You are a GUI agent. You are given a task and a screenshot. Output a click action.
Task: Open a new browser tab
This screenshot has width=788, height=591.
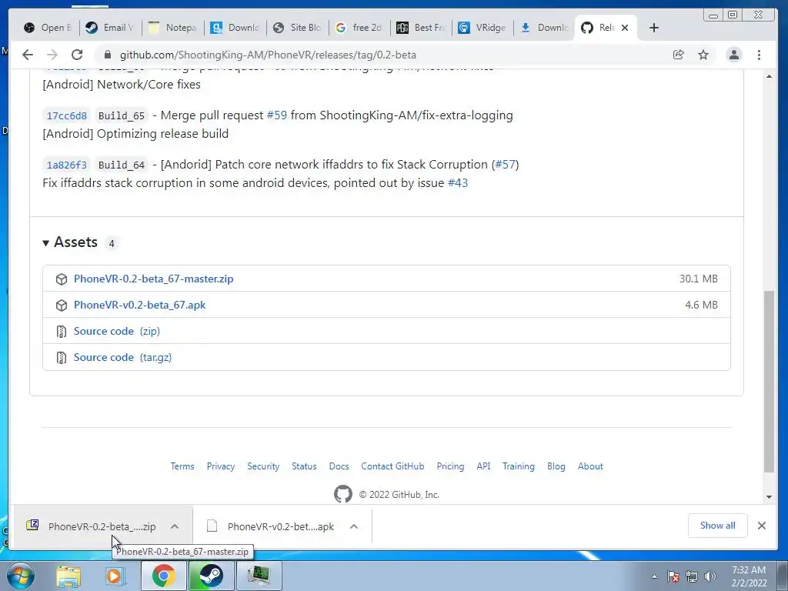pyautogui.click(x=653, y=28)
